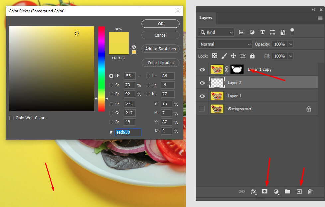Open Color Libraries
The height and width of the screenshot is (207, 325).
pyautogui.click(x=161, y=63)
